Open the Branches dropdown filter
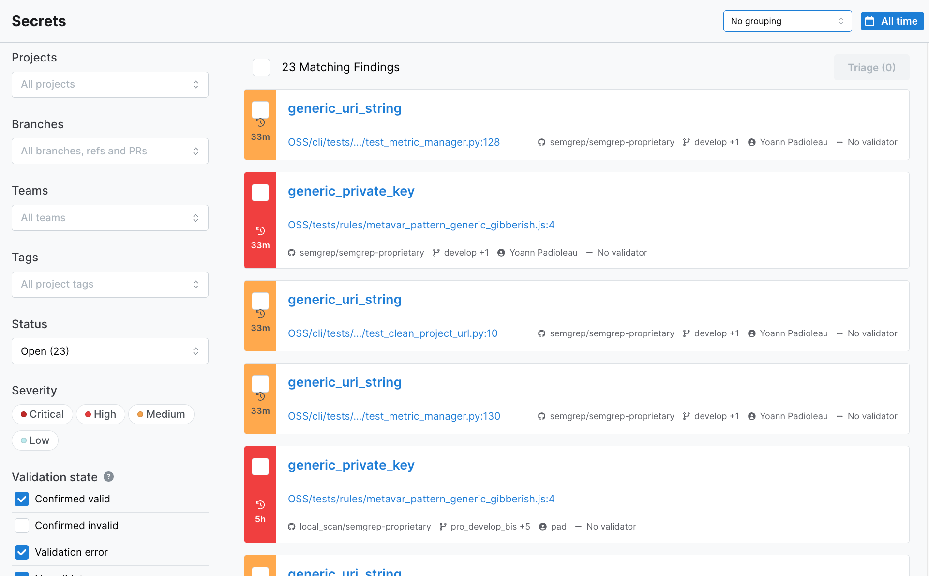929x576 pixels. [x=109, y=151]
